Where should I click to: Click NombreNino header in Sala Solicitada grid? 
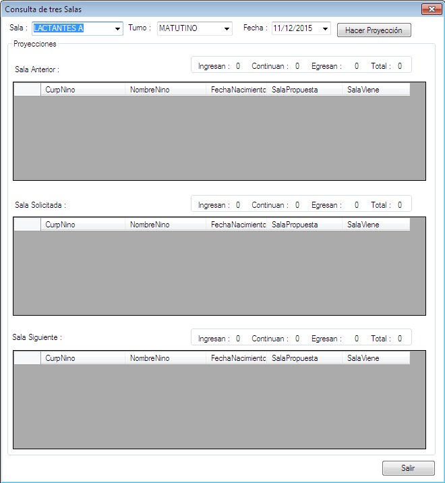click(165, 225)
